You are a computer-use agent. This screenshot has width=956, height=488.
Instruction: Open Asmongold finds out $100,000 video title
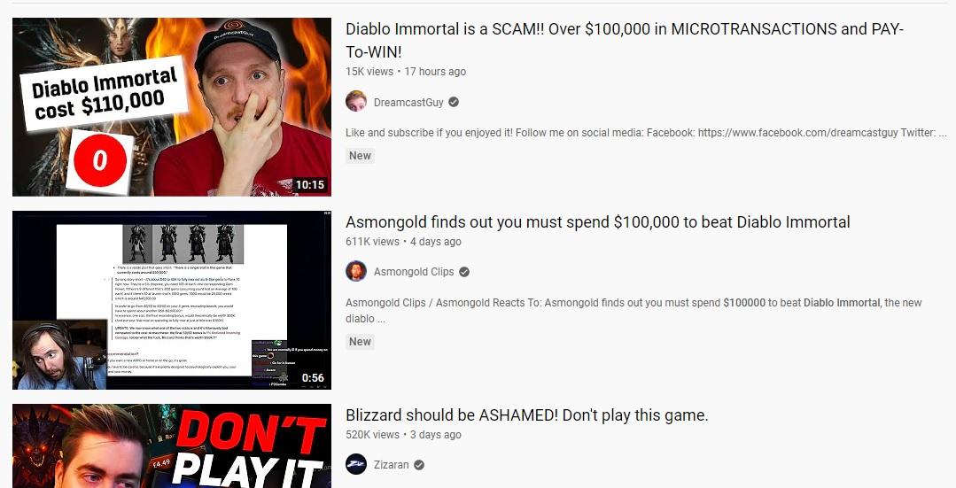coord(597,221)
